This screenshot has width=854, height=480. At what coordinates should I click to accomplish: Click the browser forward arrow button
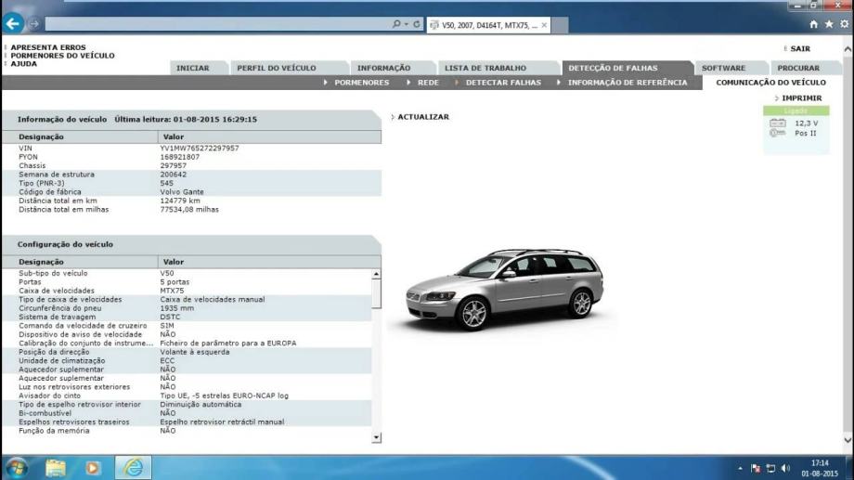pyautogui.click(x=34, y=24)
